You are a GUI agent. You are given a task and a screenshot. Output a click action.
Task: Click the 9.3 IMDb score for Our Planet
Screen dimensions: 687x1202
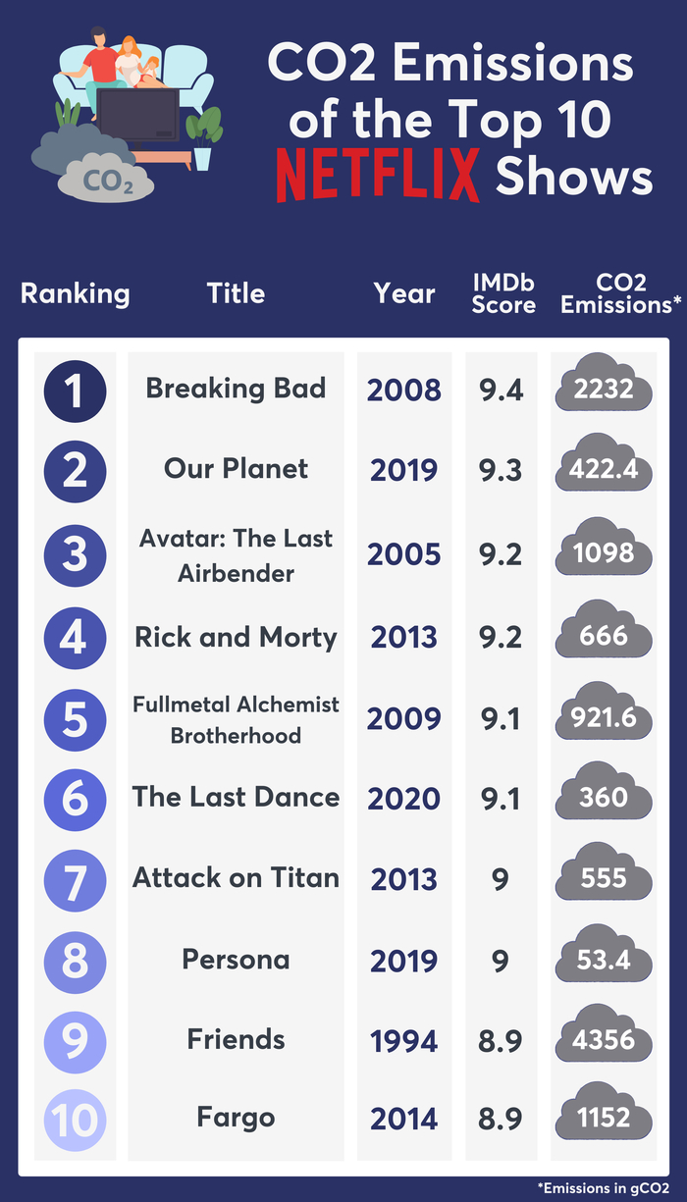(501, 470)
